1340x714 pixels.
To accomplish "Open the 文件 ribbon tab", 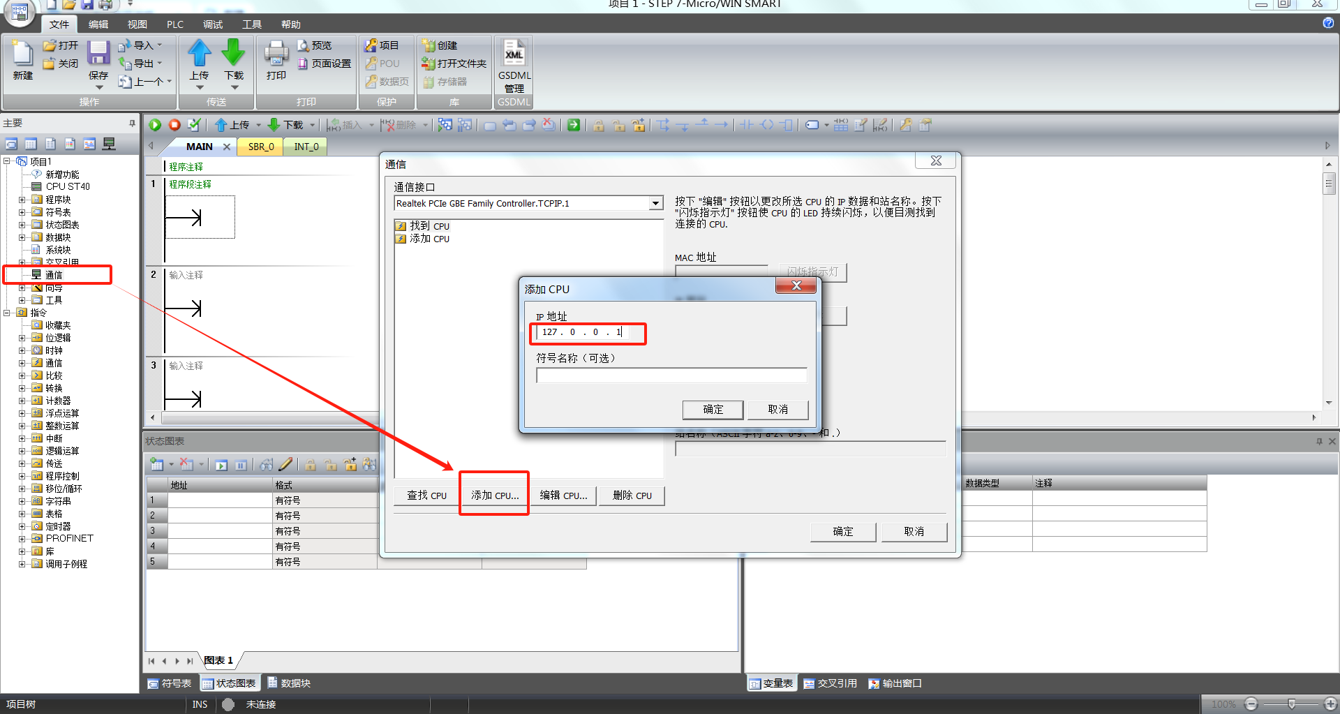I will [59, 24].
